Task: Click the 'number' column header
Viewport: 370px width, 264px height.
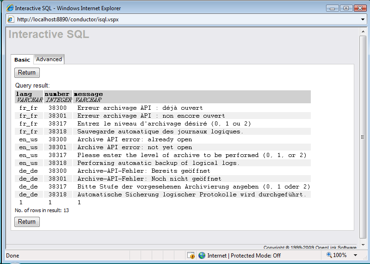Action: (57, 94)
